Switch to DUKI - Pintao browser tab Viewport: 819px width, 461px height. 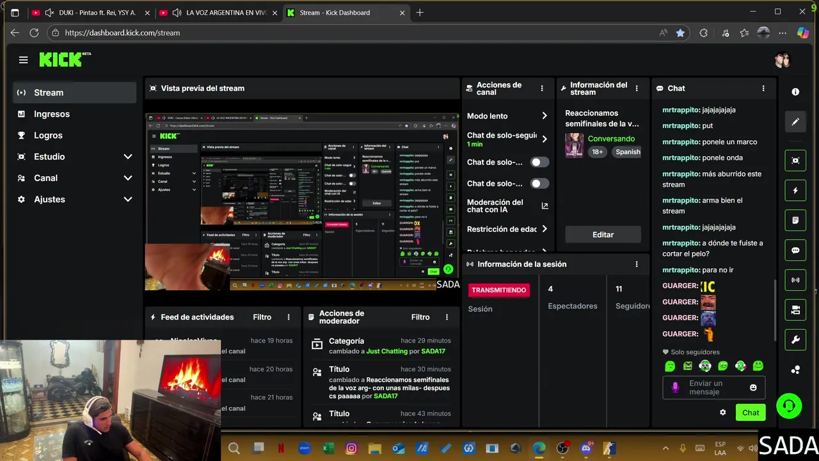tap(91, 13)
